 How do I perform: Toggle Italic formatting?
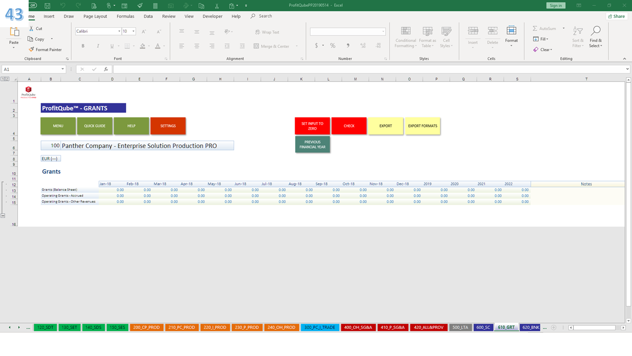pos(97,46)
